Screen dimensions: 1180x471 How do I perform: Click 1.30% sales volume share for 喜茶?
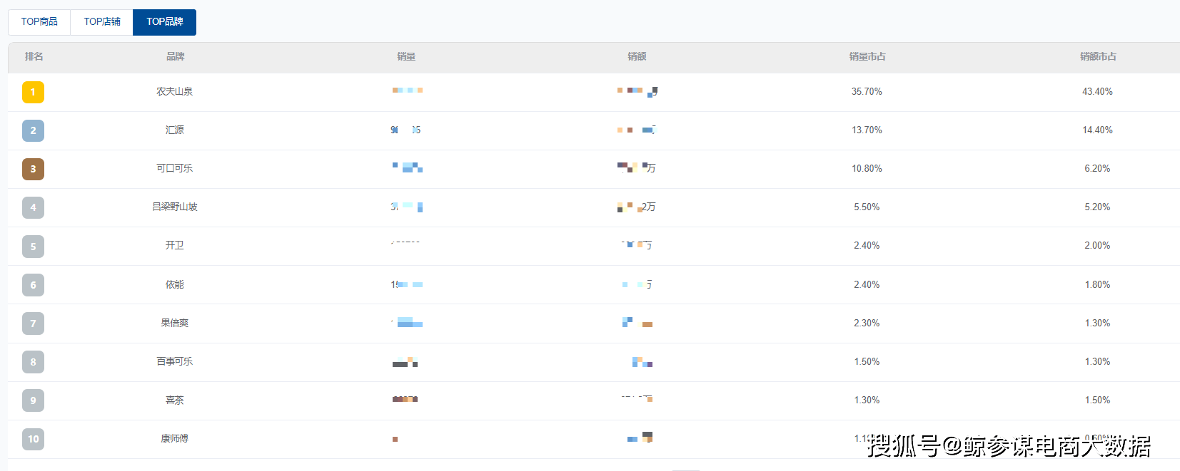pos(867,400)
